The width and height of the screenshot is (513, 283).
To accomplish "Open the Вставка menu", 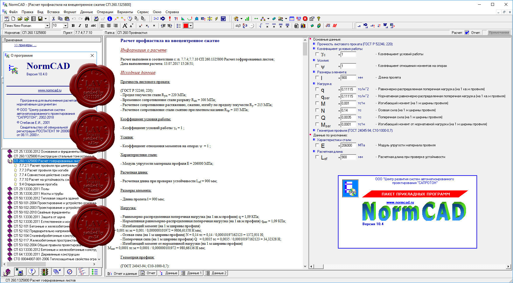I will point(53,12).
